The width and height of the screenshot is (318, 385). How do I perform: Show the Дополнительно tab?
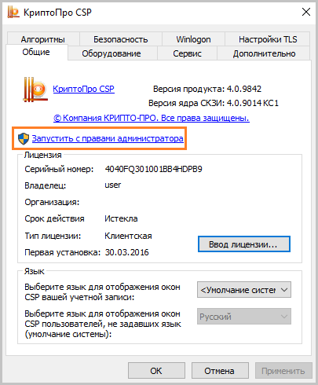pos(264,53)
